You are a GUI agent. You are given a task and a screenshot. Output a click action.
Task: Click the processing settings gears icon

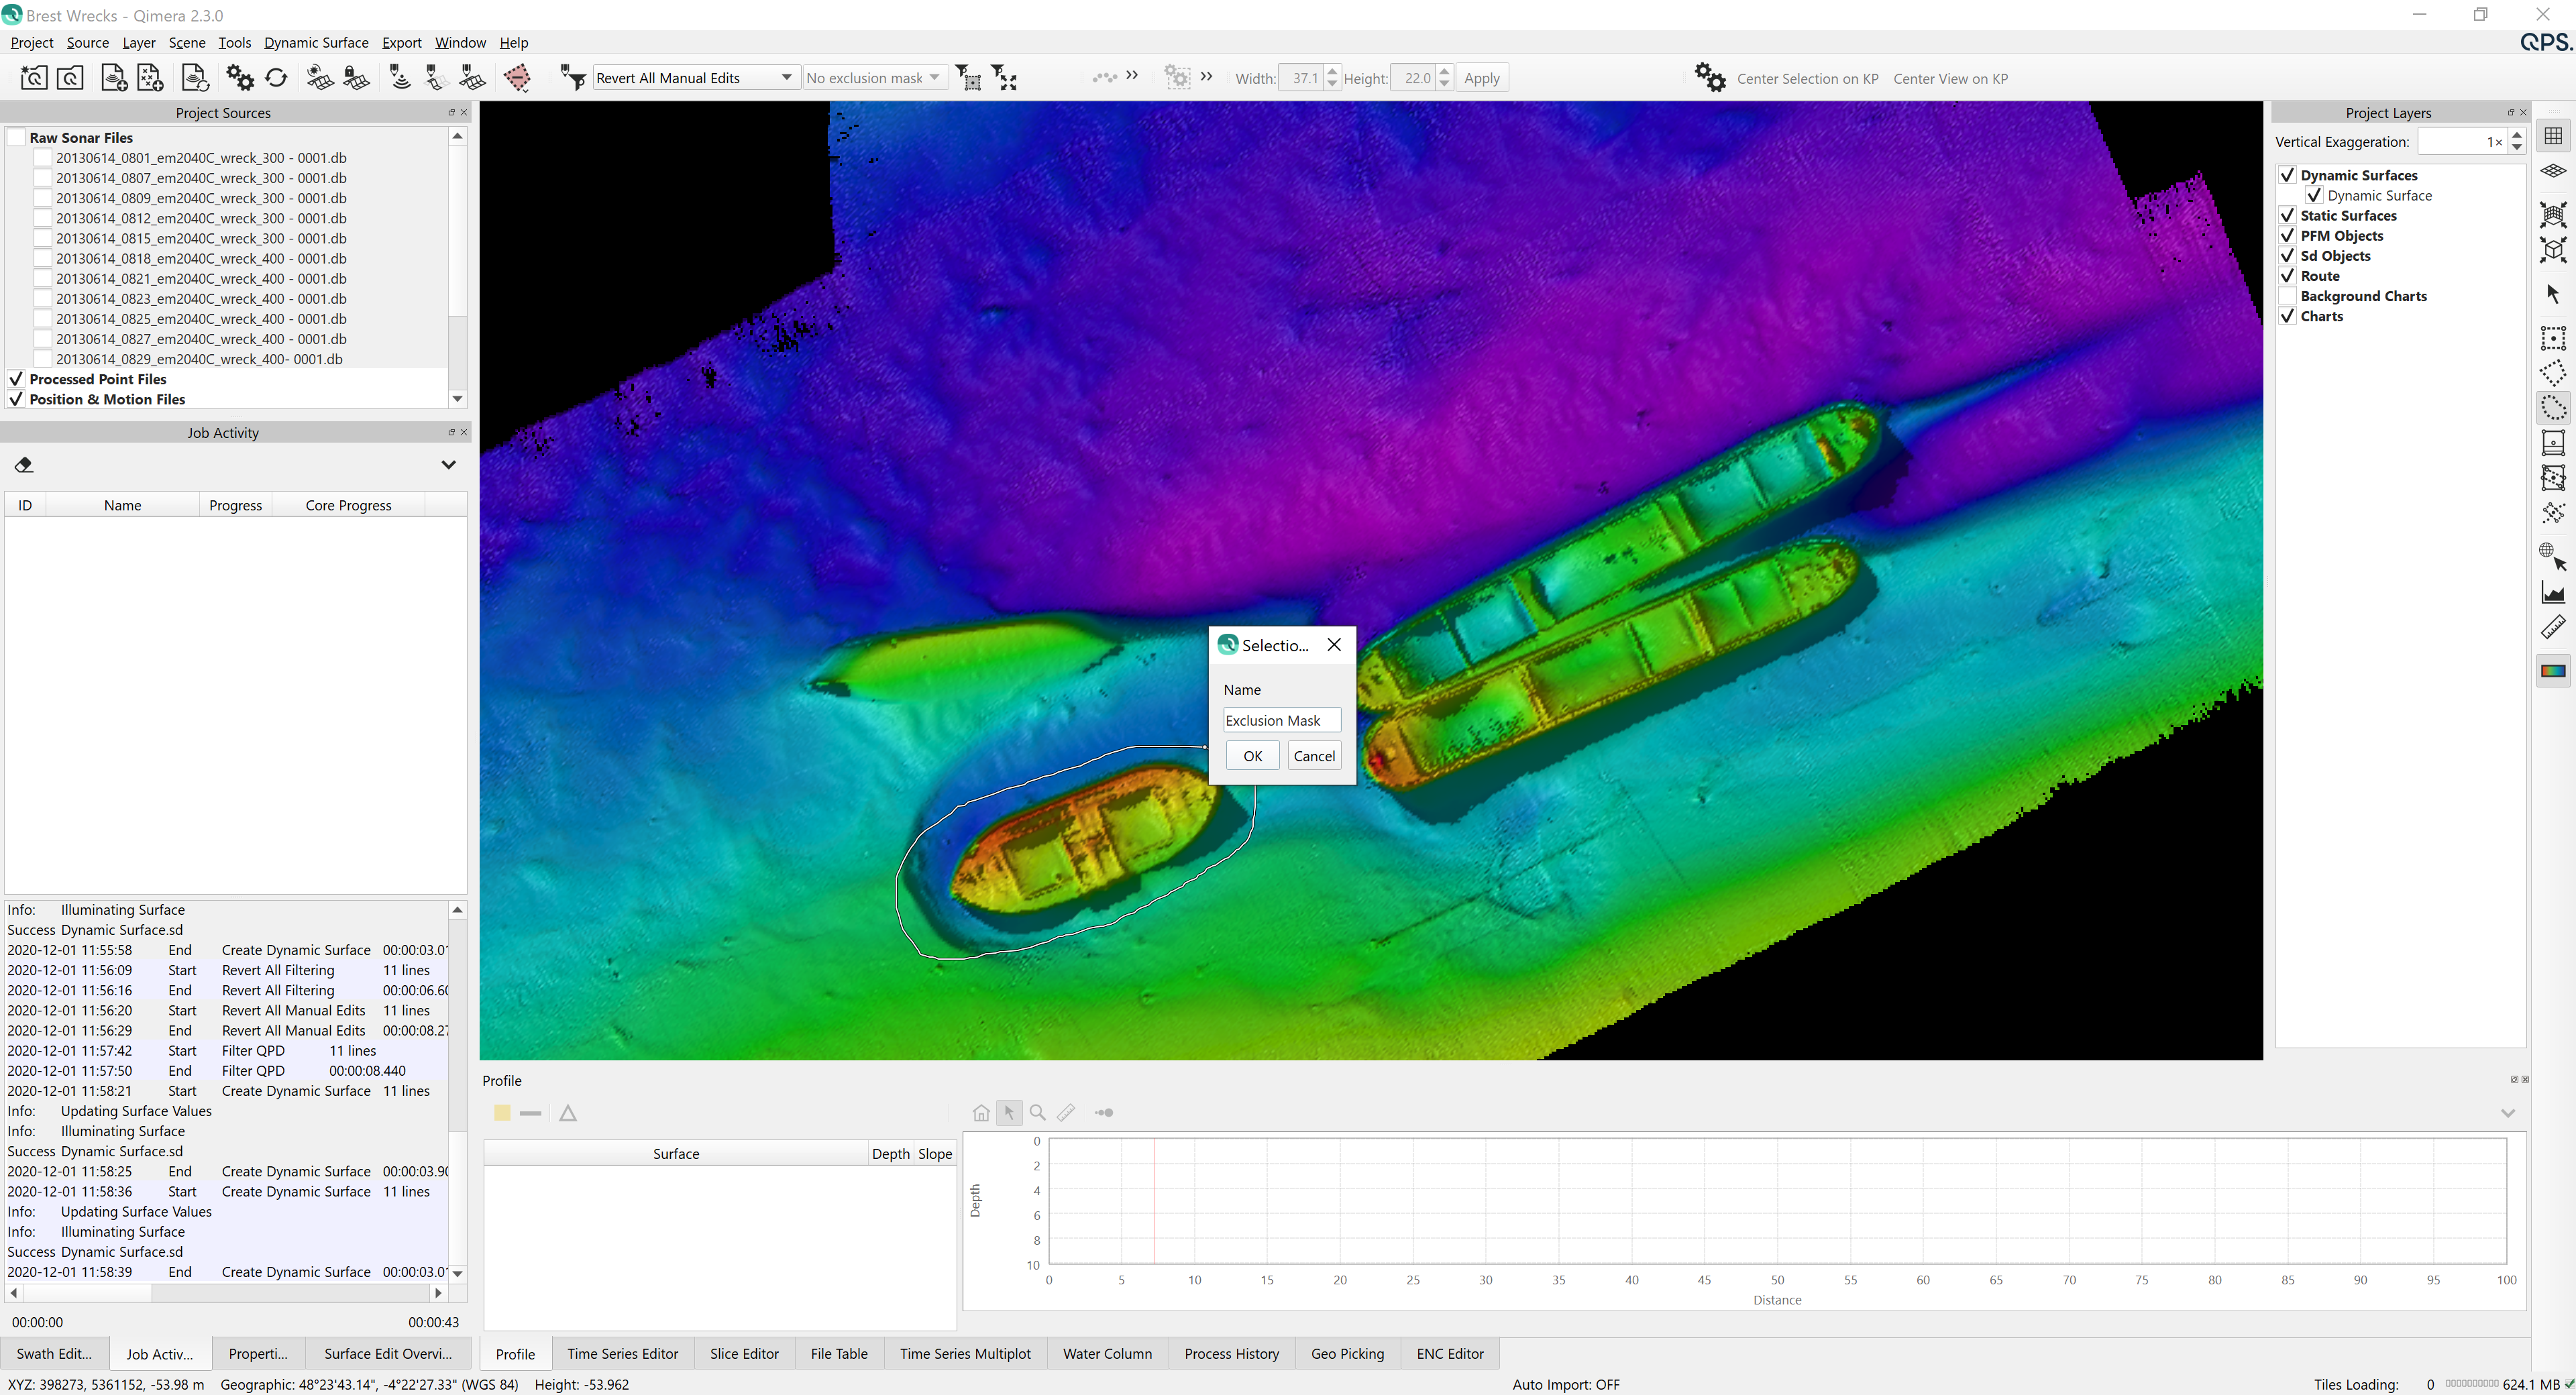(240, 78)
